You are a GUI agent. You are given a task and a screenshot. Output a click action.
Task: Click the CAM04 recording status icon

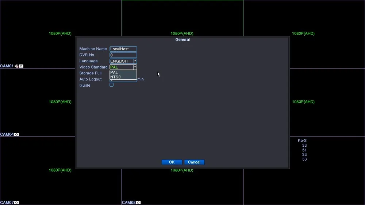coord(16,134)
